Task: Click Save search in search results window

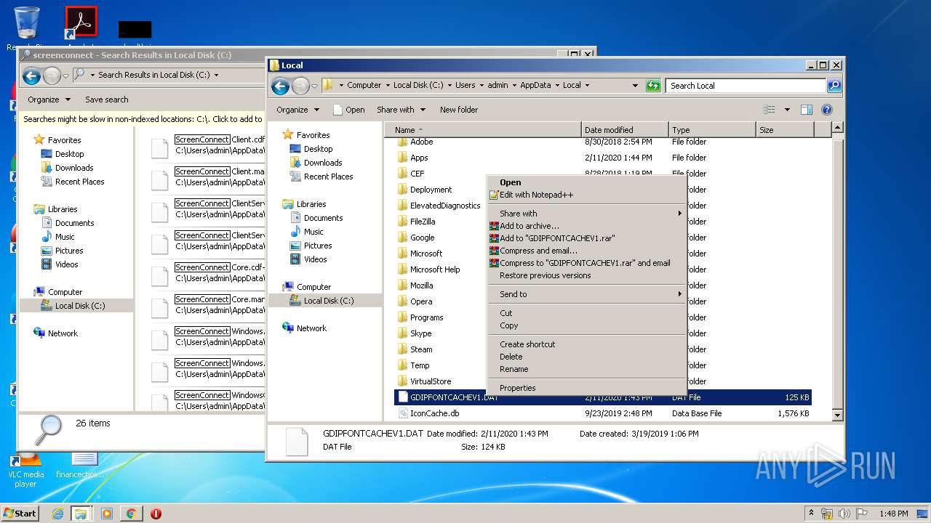Action: pos(106,100)
